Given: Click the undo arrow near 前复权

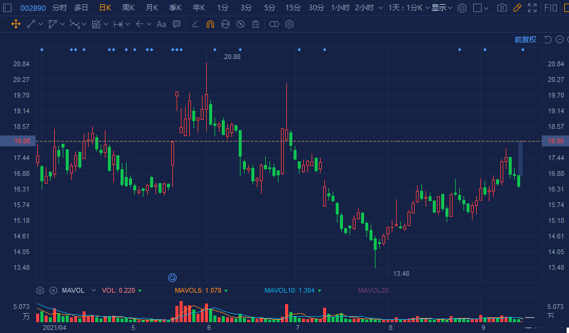Looking at the screenshot, I should click(x=548, y=40).
